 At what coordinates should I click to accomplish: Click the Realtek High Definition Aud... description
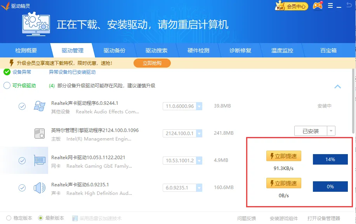click(x=99, y=193)
